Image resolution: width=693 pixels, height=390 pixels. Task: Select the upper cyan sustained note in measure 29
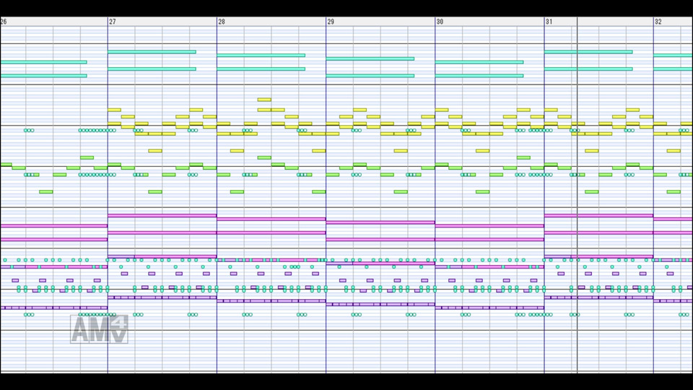370,58
